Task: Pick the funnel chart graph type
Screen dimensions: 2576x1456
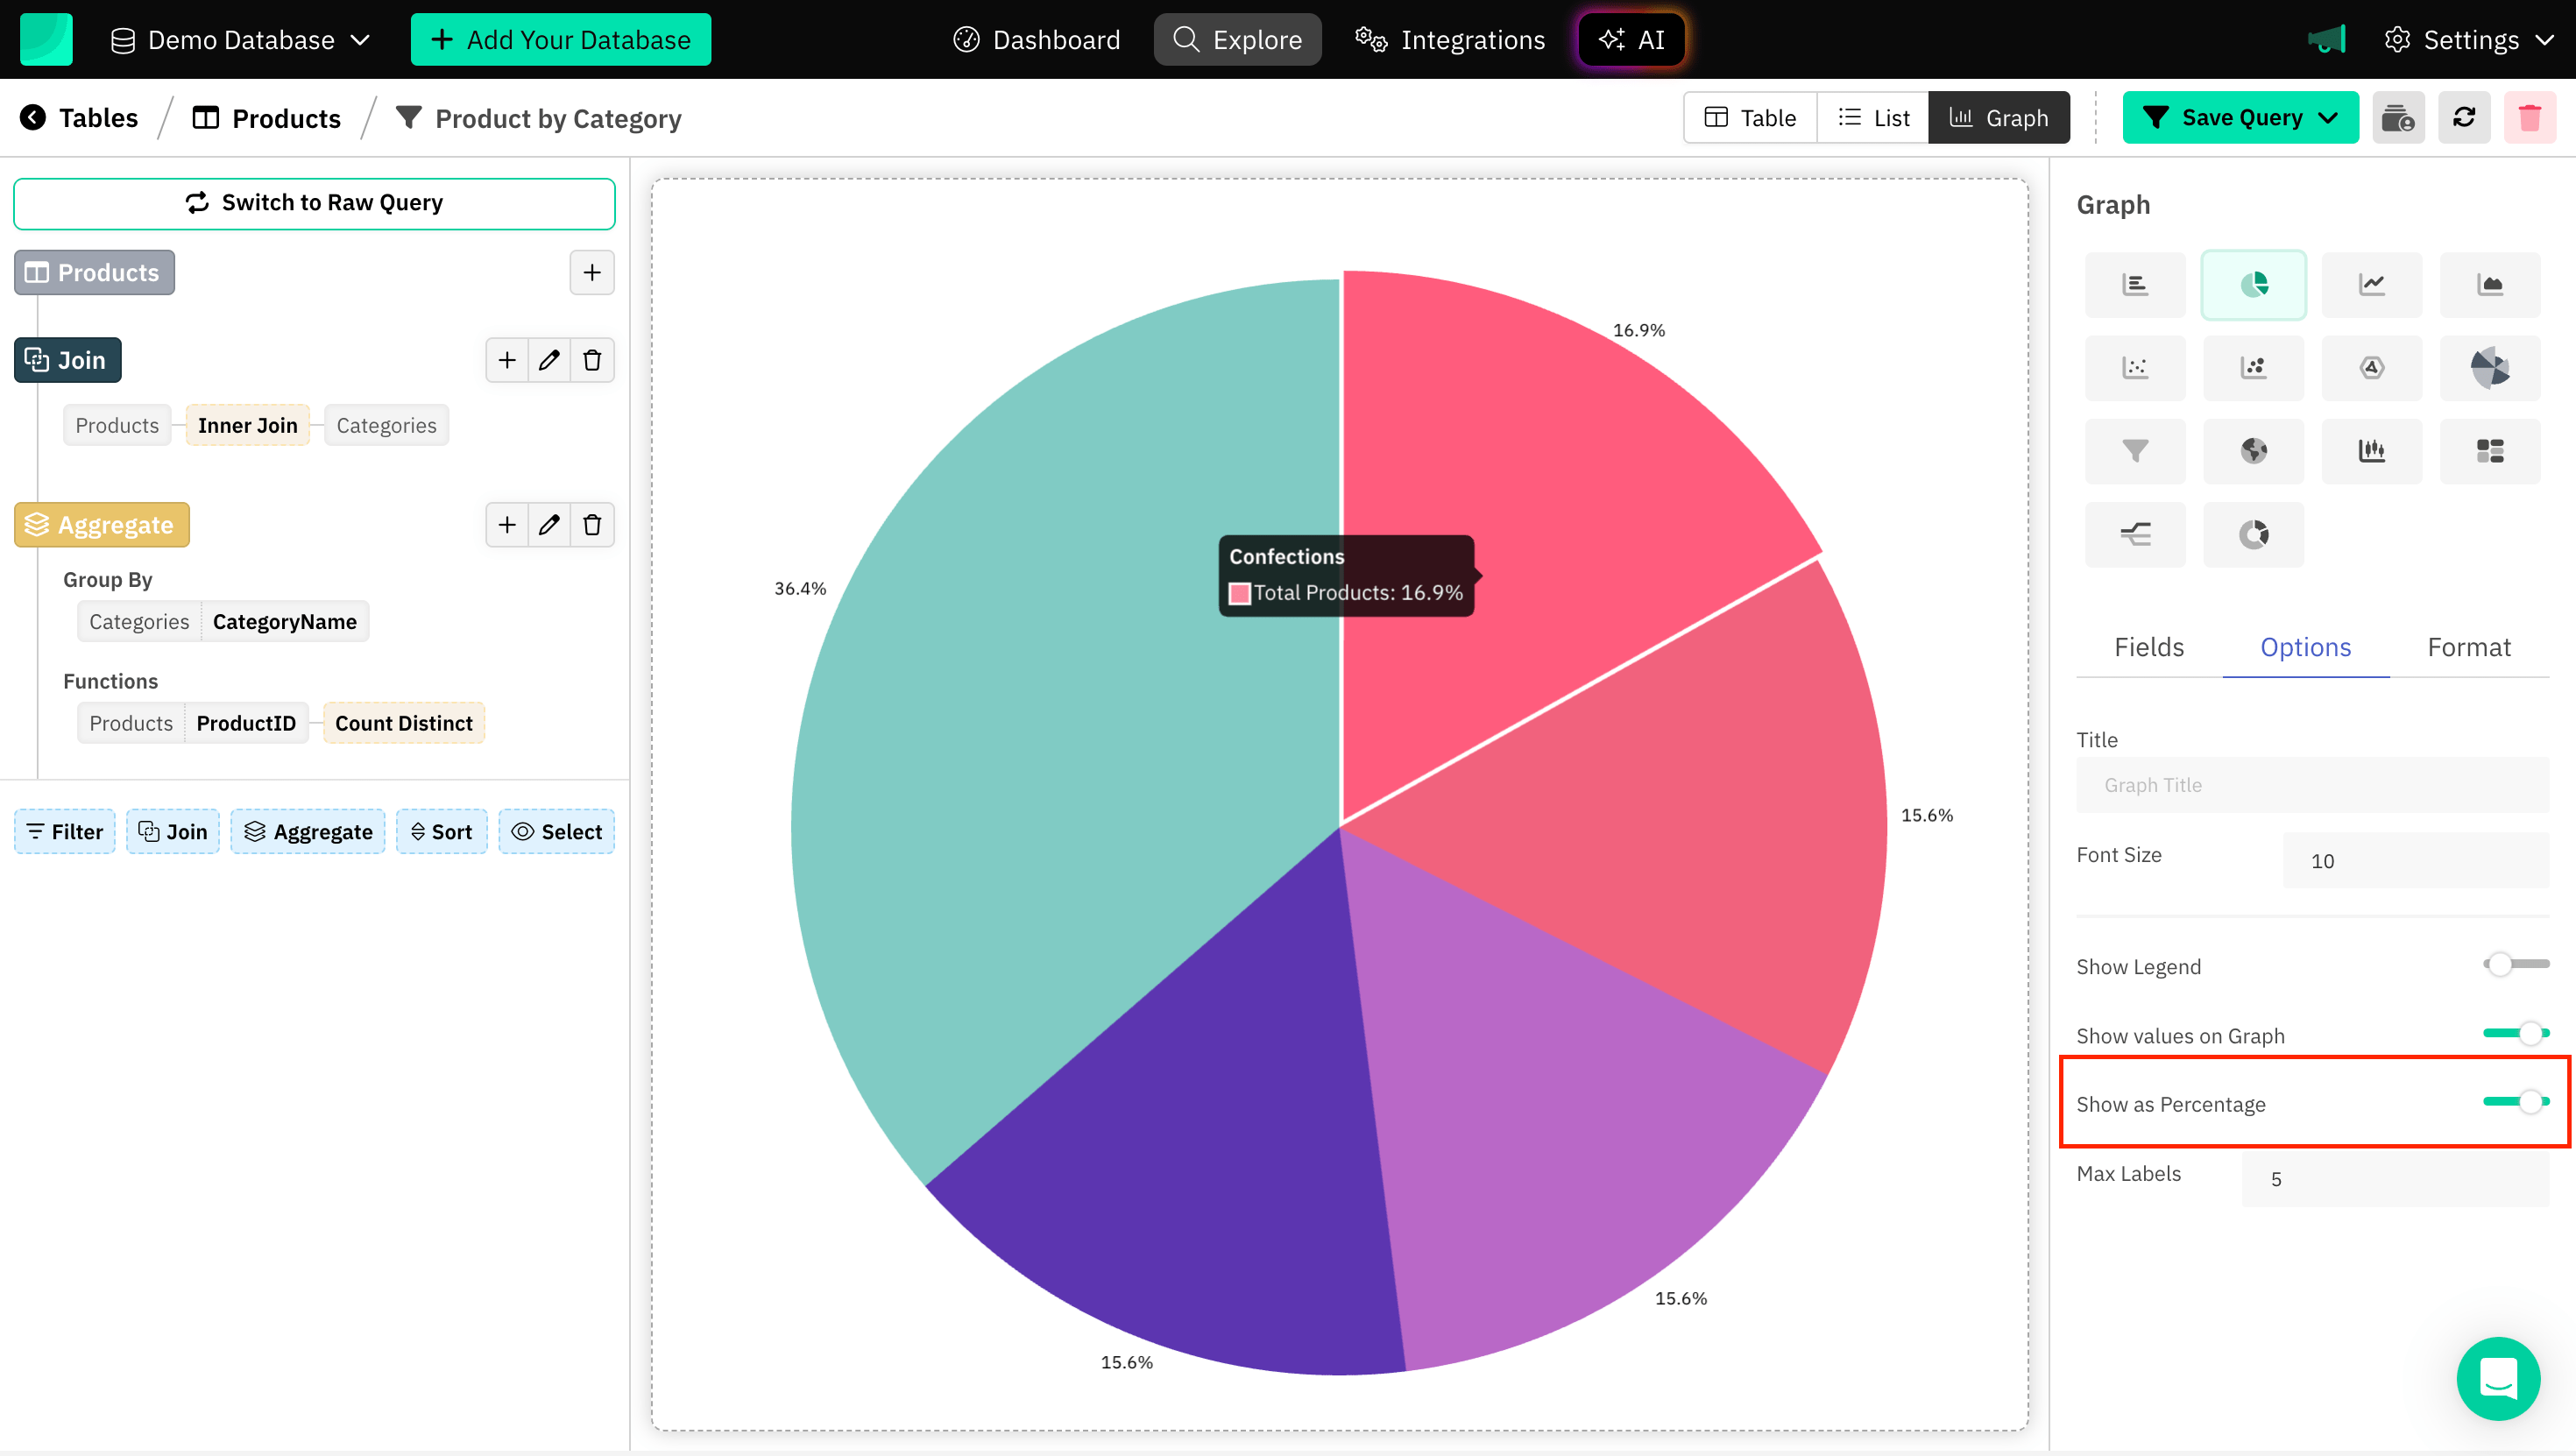Action: pyautogui.click(x=2135, y=451)
